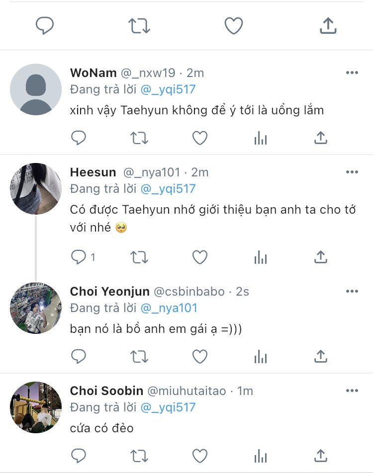
Task: Retweet Heesun's reply
Action: click(139, 257)
